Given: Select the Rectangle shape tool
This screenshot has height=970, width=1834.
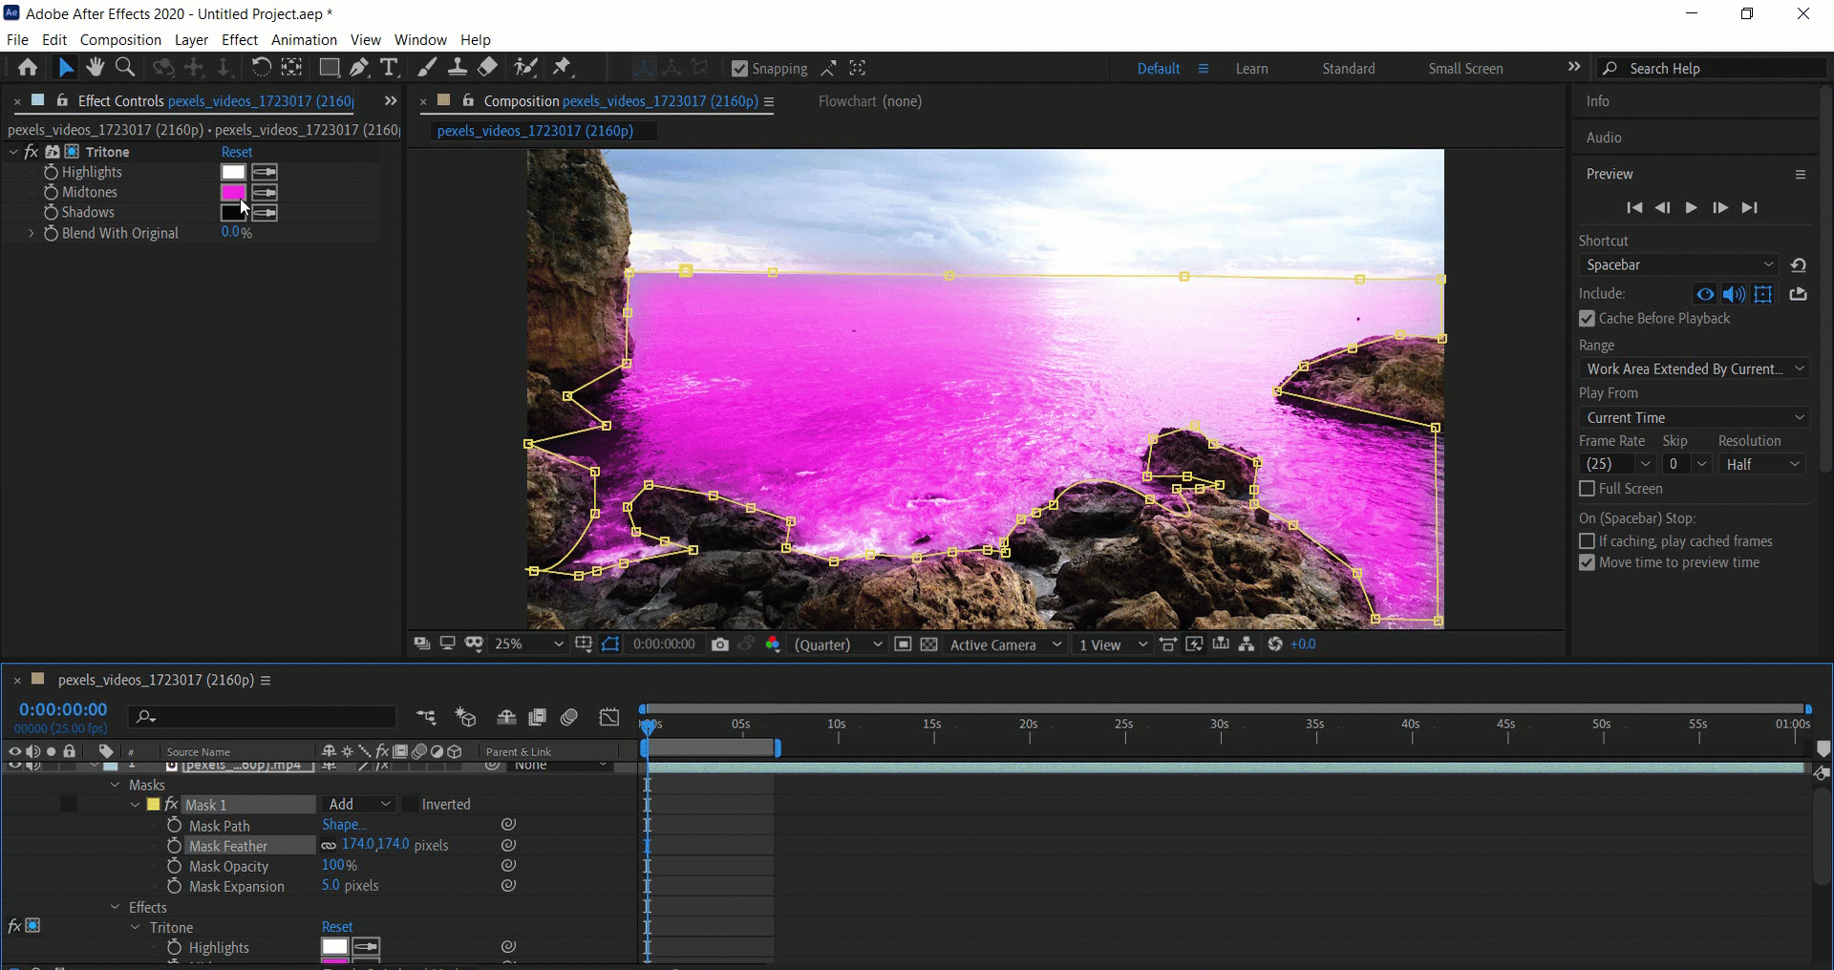Looking at the screenshot, I should [329, 67].
